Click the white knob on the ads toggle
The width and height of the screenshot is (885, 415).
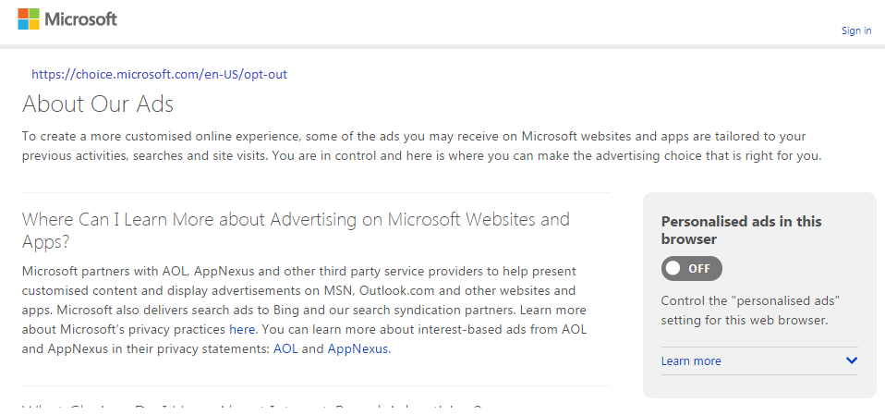pos(673,268)
